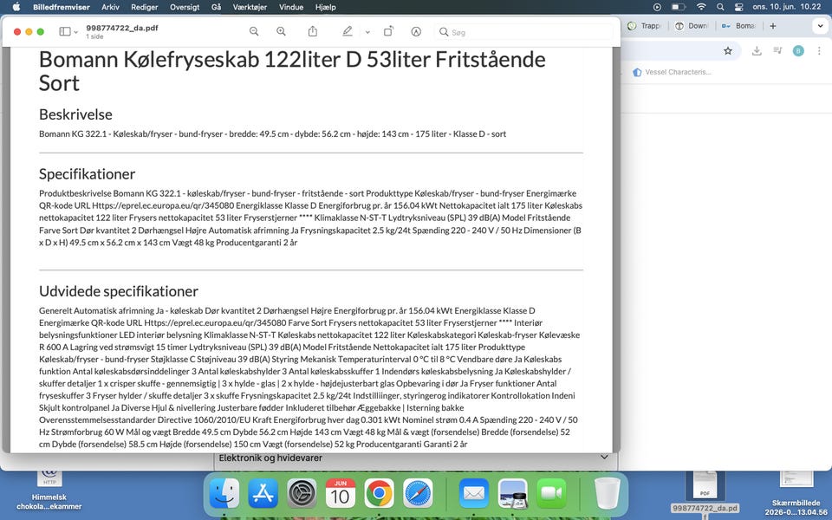Image resolution: width=832 pixels, height=520 pixels.
Task: Open the Hjælp menu
Action: point(325,7)
